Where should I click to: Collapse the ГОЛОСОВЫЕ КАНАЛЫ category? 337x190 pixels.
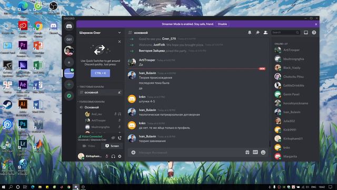tap(92, 101)
